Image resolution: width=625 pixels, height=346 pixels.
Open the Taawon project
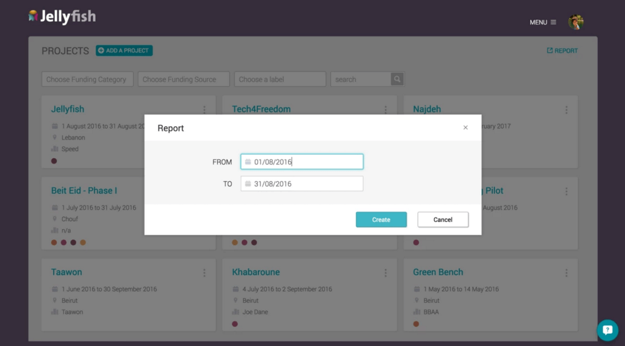point(67,272)
